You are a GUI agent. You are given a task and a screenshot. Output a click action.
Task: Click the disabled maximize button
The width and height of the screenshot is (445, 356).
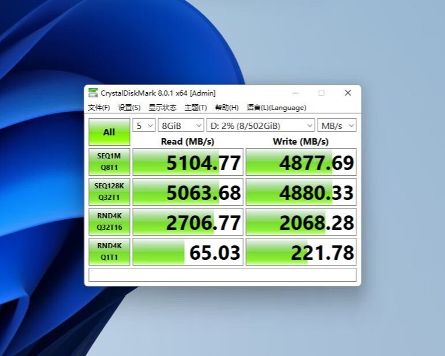pos(321,93)
